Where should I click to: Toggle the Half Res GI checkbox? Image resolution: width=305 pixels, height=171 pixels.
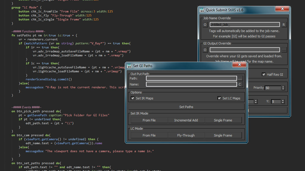point(264,74)
